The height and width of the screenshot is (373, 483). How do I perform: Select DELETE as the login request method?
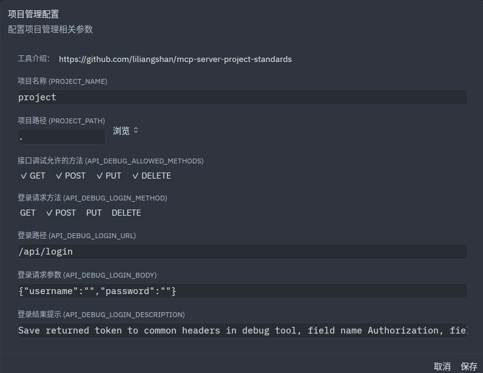tap(126, 213)
